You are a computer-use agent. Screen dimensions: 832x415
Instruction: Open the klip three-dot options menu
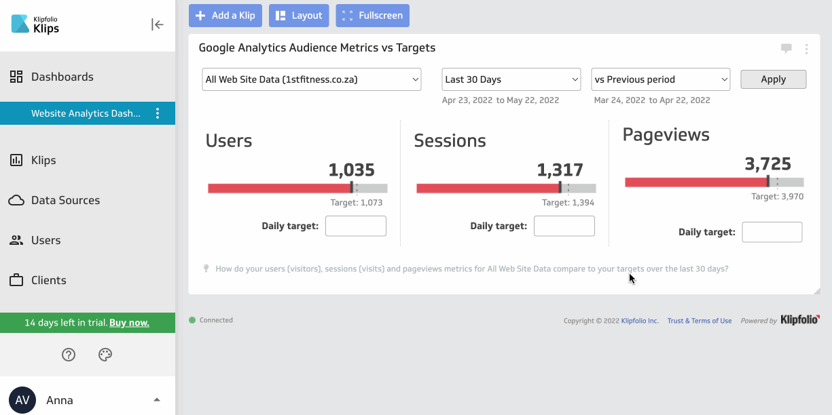point(806,49)
